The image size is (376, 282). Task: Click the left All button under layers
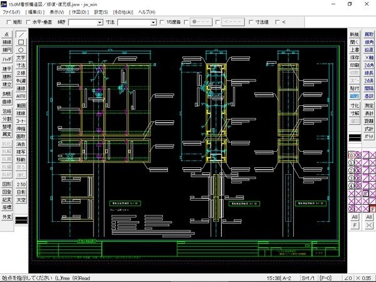pos(355,217)
